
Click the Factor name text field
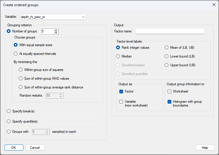tap(170, 31)
